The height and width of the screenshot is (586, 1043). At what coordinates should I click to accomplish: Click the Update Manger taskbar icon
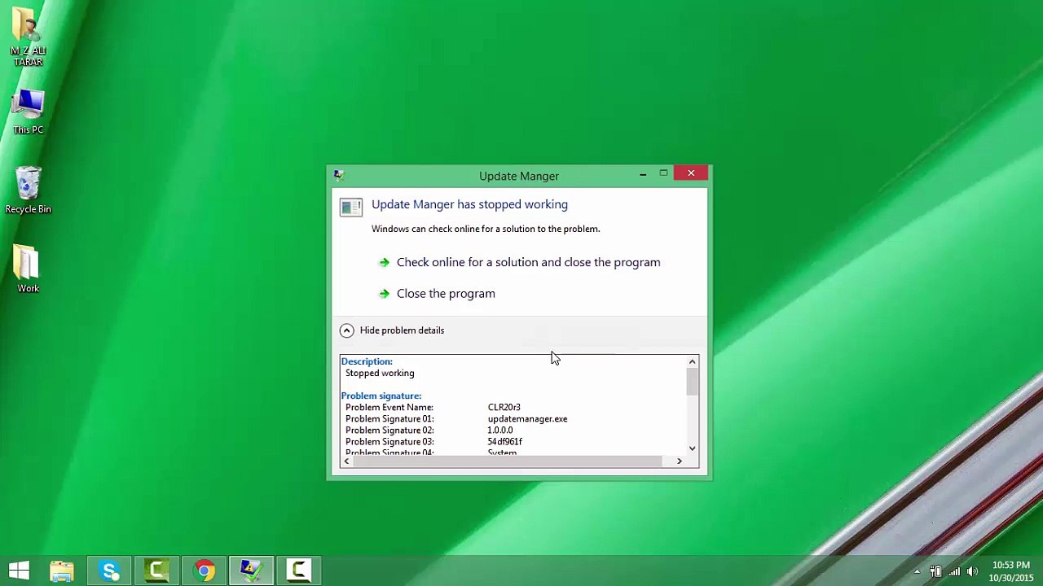tap(251, 571)
